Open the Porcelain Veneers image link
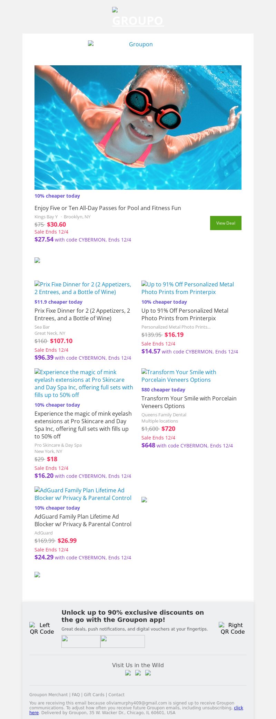Image resolution: width=276 pixels, height=719 pixels. [x=179, y=376]
